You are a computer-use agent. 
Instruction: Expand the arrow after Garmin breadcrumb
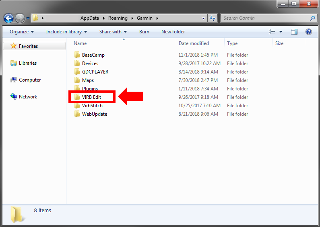click(x=157, y=18)
